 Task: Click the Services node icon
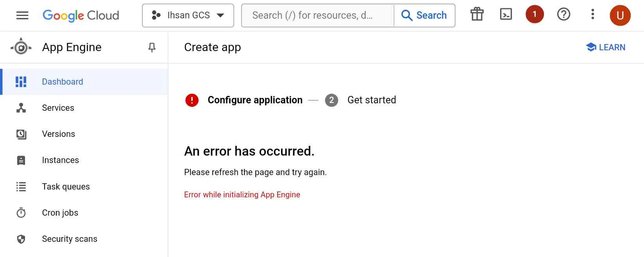click(21, 108)
